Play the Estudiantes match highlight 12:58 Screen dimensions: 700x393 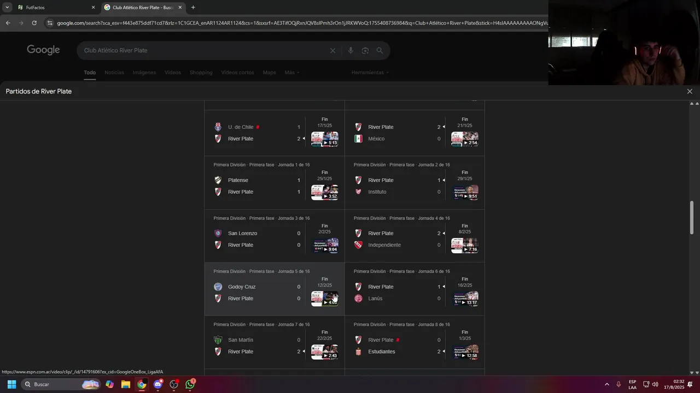[x=465, y=352]
